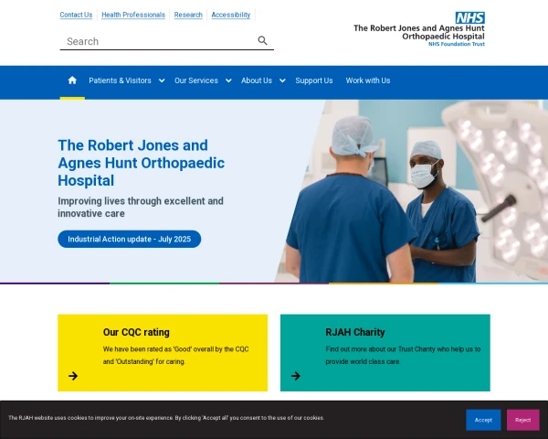Reject cookies in the banner
Image resolution: width=548 pixels, height=439 pixels.
pos(522,420)
